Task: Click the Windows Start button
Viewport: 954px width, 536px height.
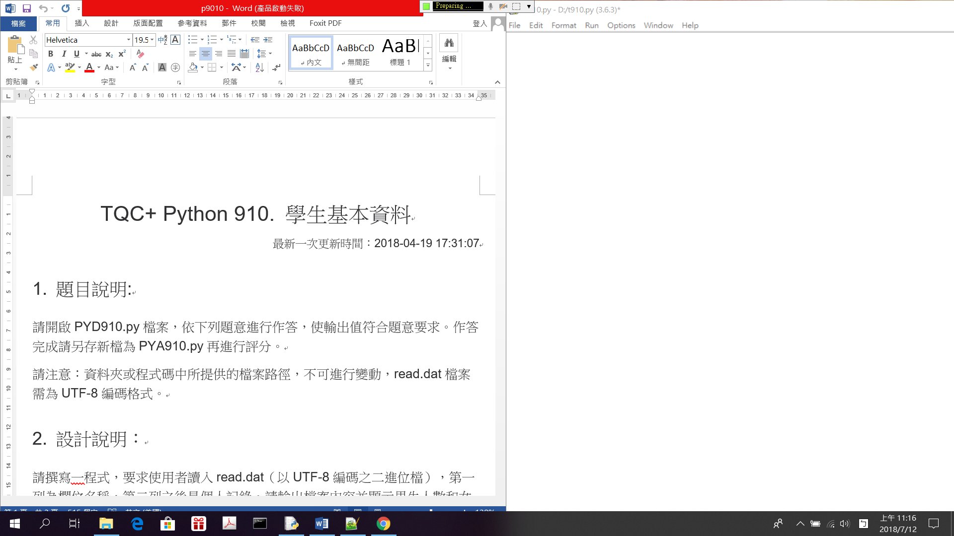Action: 14,524
